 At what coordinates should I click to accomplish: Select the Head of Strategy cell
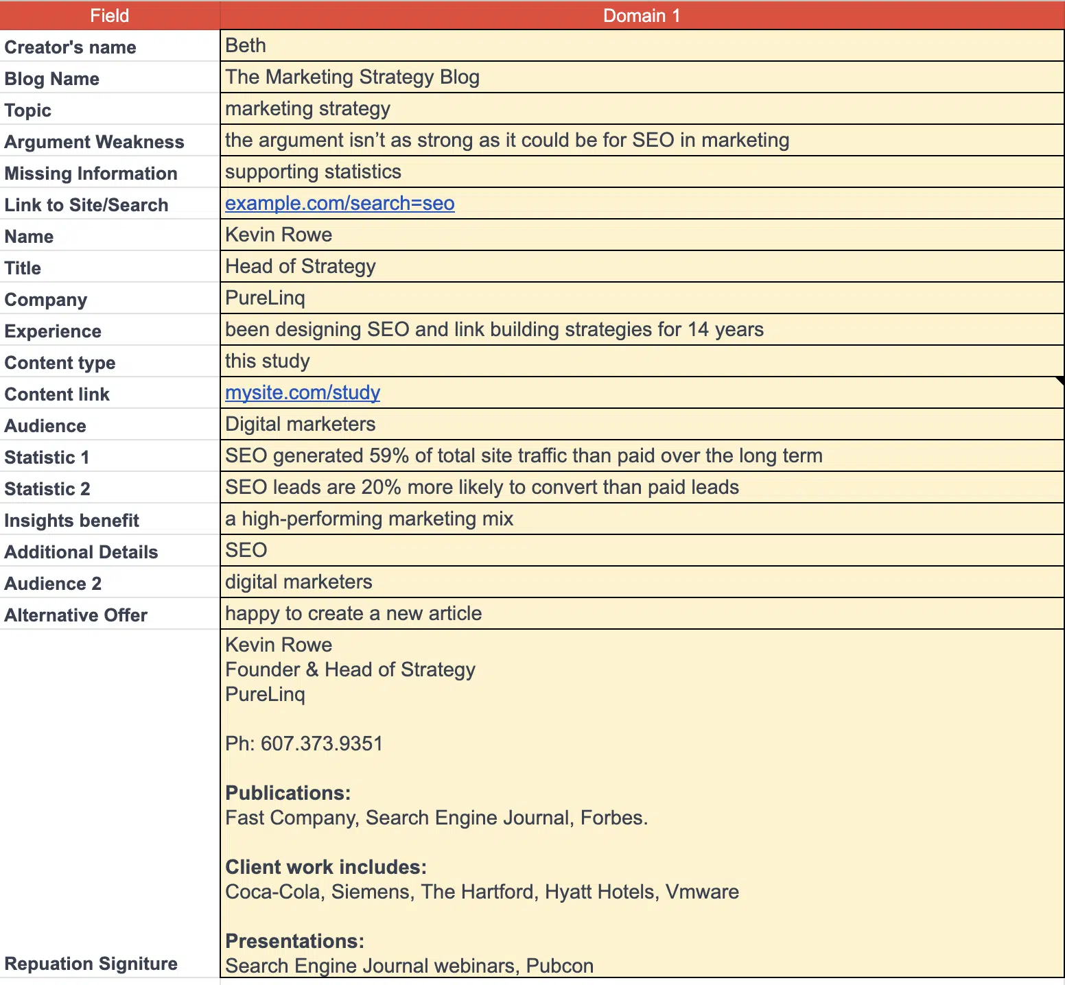(642, 267)
